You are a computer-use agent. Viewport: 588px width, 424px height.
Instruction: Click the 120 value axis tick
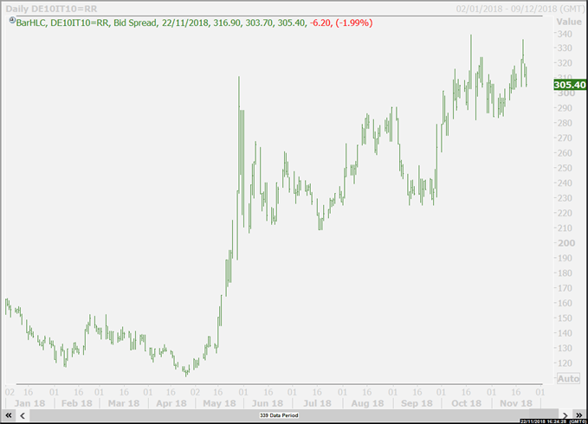(x=565, y=363)
